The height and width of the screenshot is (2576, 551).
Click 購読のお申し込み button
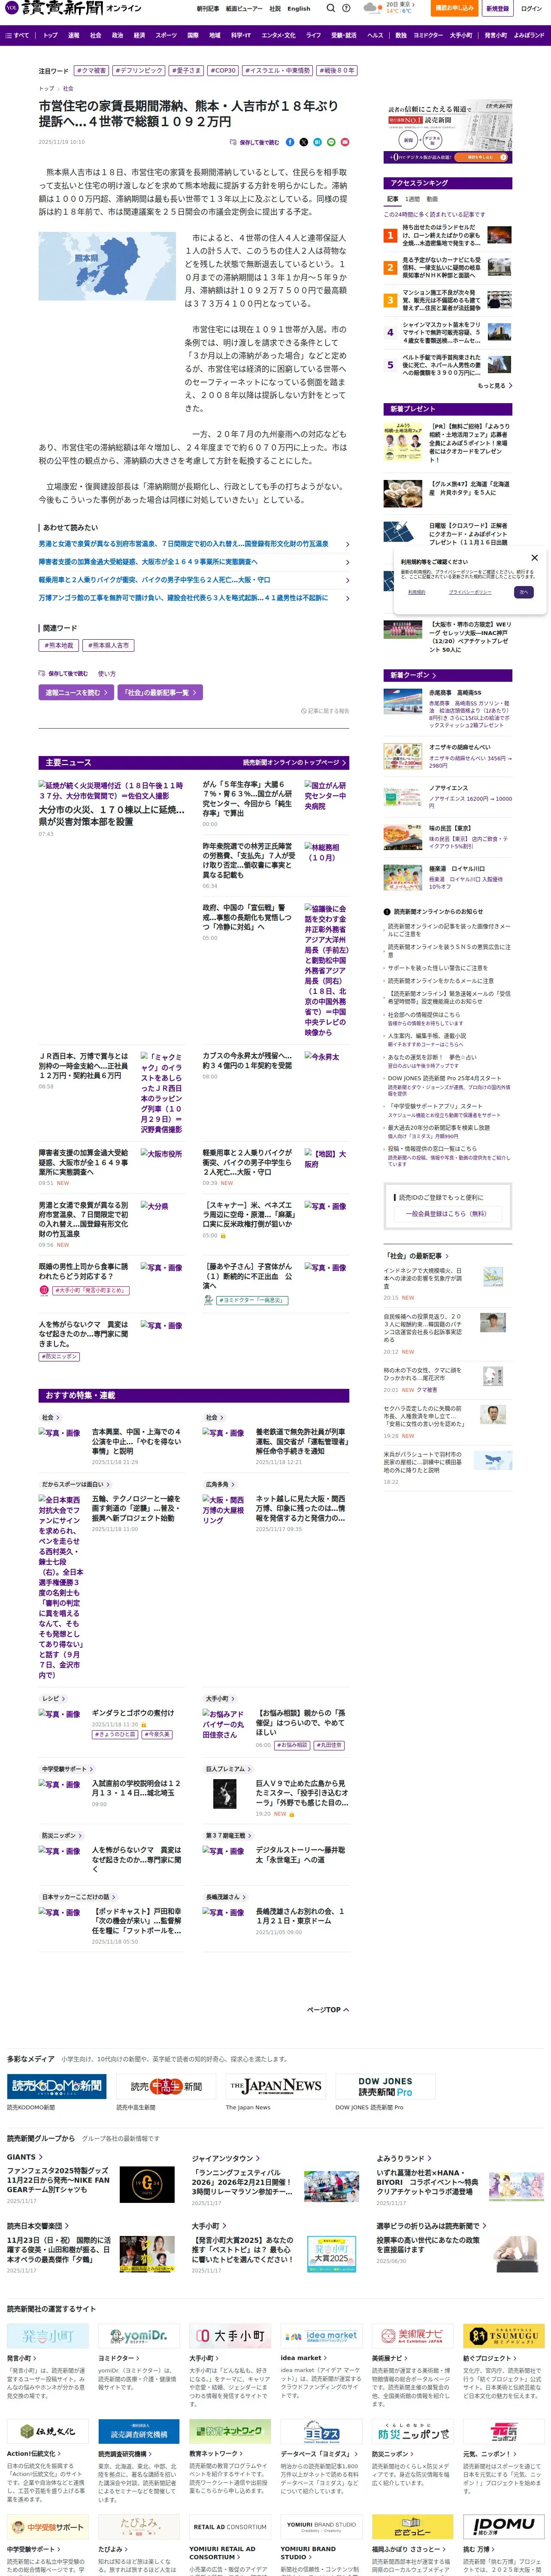[x=454, y=8]
